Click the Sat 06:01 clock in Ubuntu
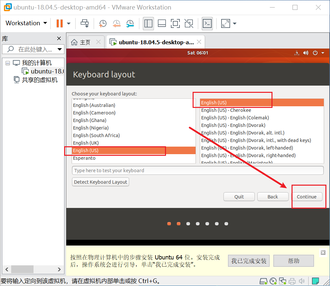330x286 pixels. pos(198,53)
